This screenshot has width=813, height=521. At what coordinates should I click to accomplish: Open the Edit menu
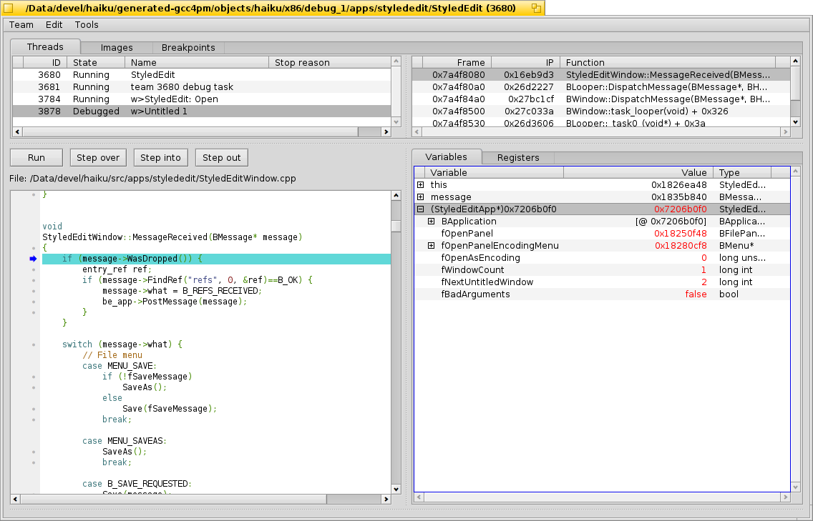pyautogui.click(x=54, y=25)
